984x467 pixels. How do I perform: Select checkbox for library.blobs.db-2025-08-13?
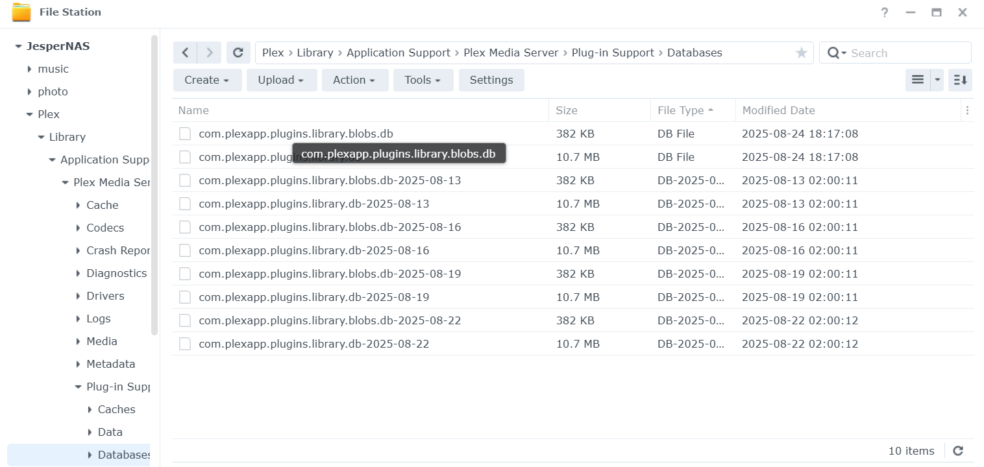pyautogui.click(x=185, y=180)
